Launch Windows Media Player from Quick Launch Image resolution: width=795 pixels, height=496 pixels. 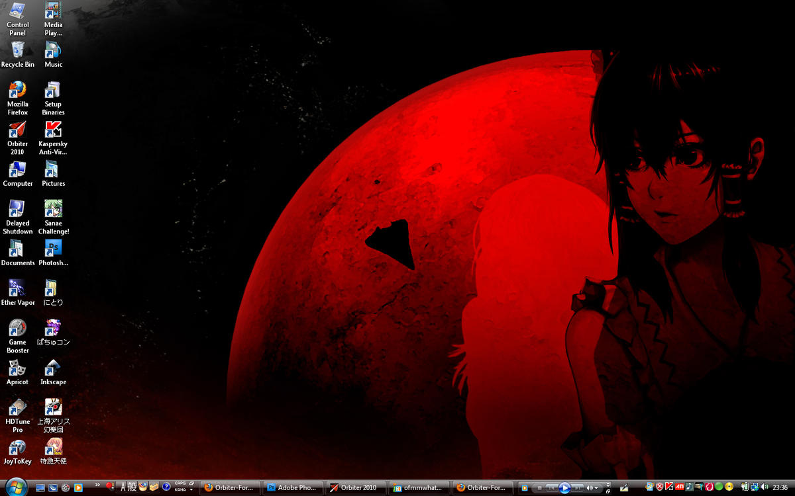(78, 488)
